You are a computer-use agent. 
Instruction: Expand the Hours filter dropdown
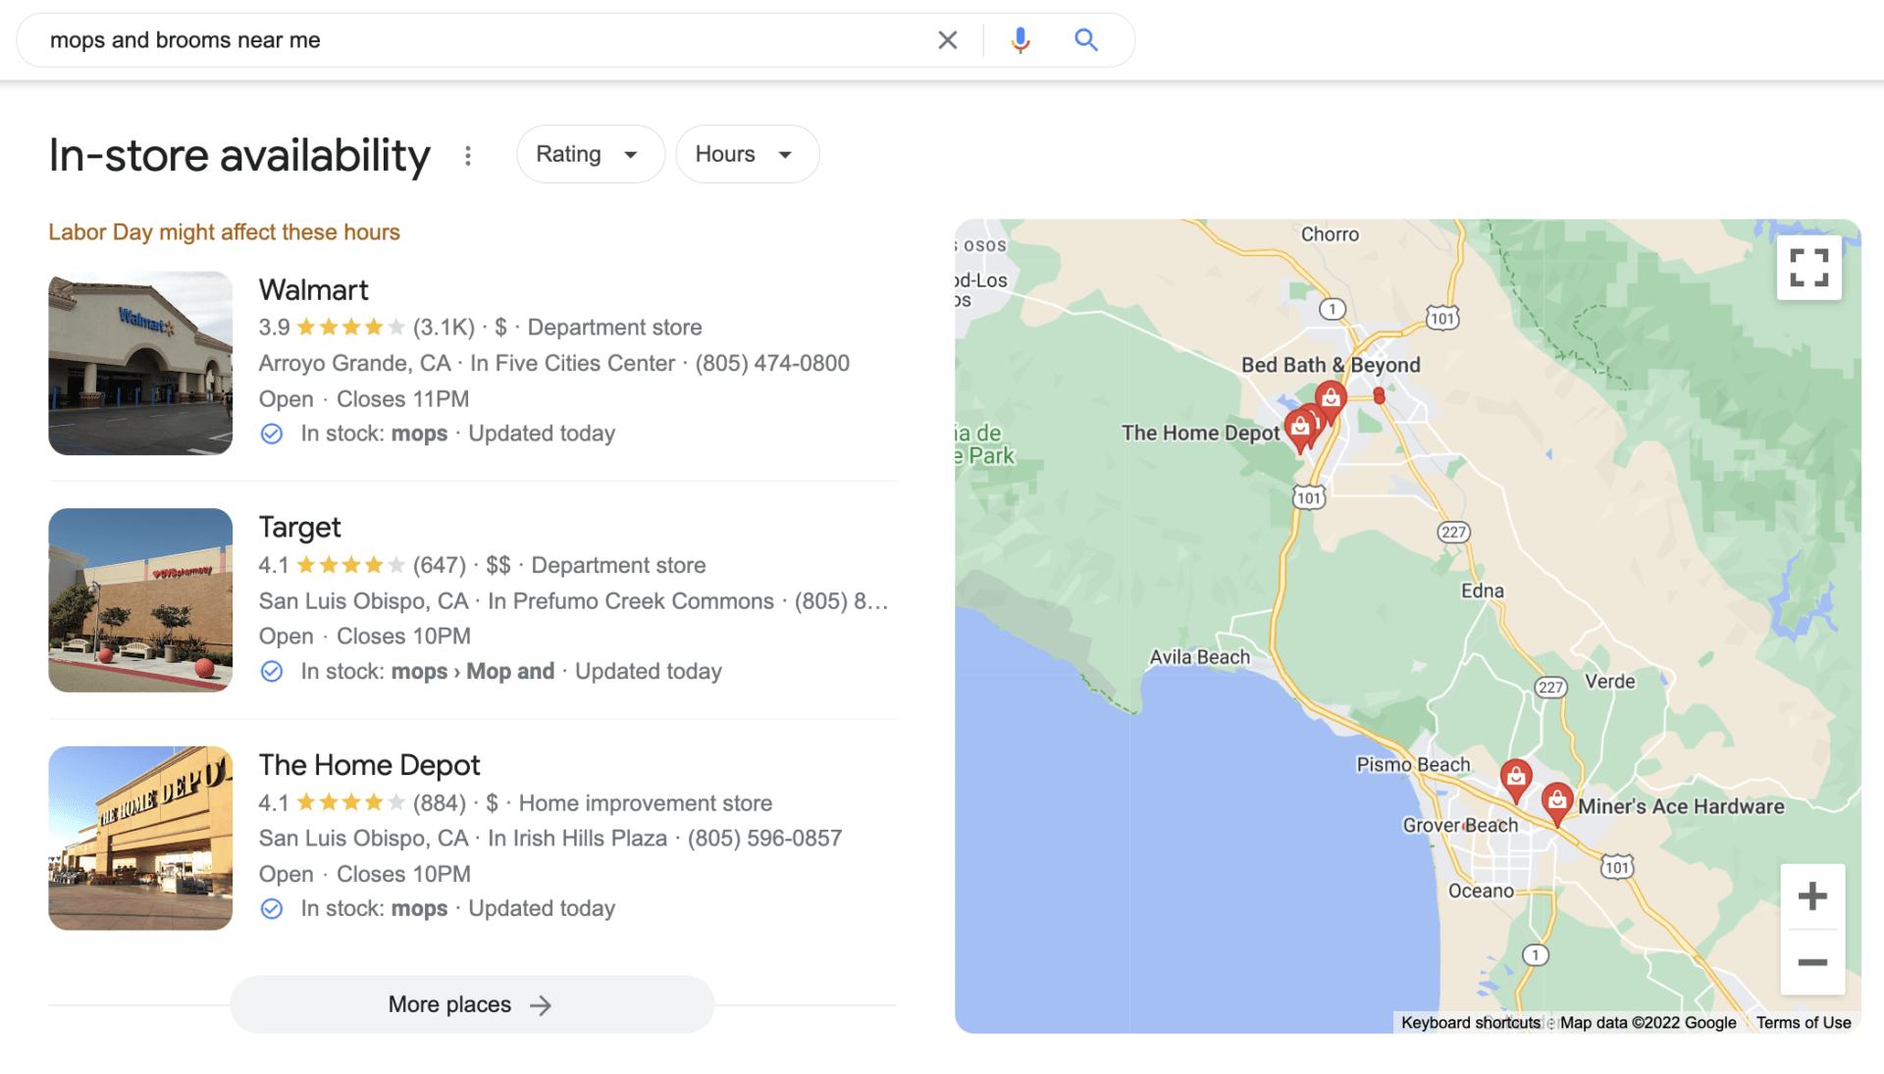coord(747,154)
